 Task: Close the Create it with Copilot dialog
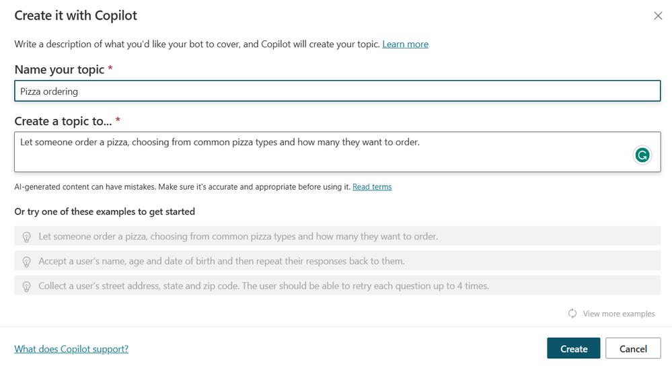click(658, 16)
